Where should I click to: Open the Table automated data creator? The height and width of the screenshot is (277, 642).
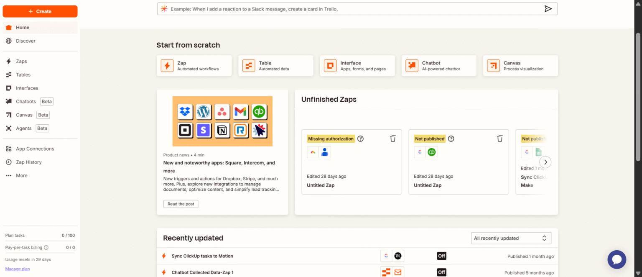[x=275, y=66]
